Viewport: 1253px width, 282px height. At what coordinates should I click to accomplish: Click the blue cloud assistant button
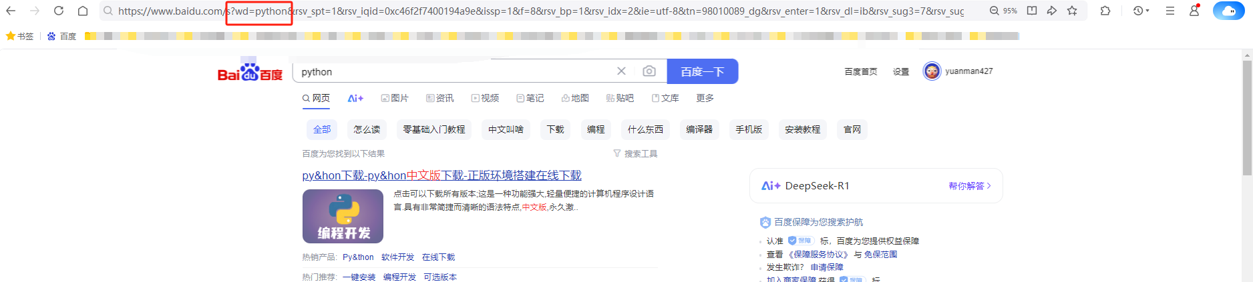pyautogui.click(x=1228, y=11)
